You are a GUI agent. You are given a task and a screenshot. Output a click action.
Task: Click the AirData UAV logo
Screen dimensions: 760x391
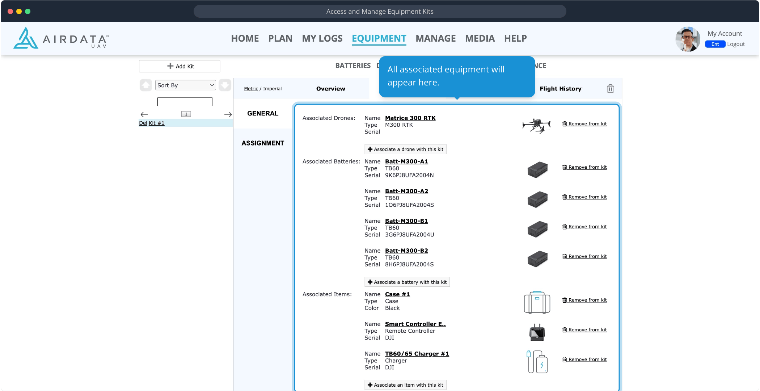coord(61,38)
